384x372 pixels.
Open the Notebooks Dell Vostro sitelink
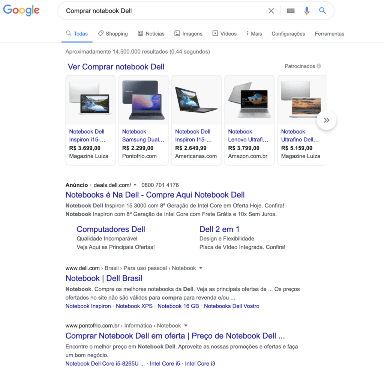click(x=232, y=306)
